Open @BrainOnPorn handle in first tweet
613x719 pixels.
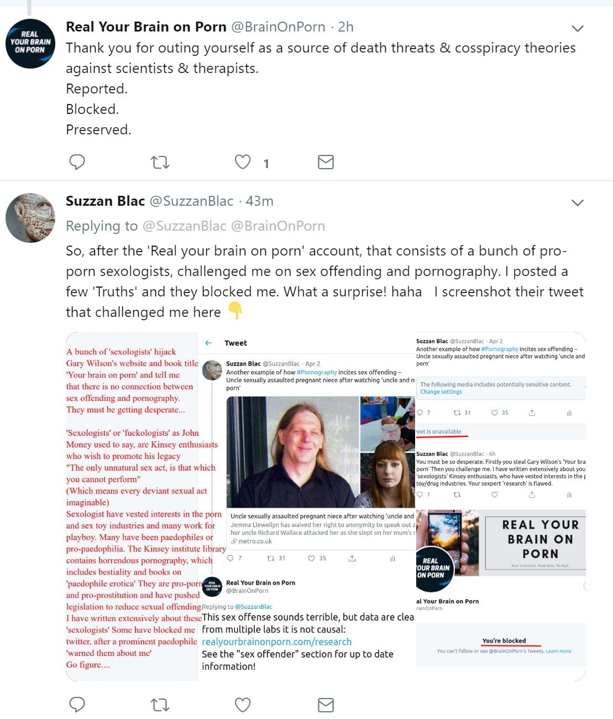click(x=277, y=27)
